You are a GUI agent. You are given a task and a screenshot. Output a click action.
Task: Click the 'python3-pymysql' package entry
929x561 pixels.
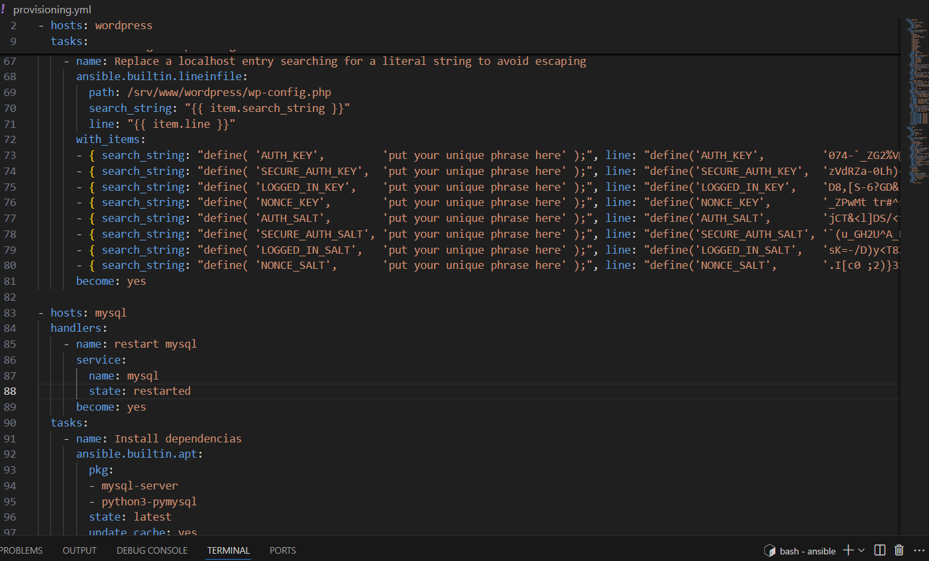(149, 501)
